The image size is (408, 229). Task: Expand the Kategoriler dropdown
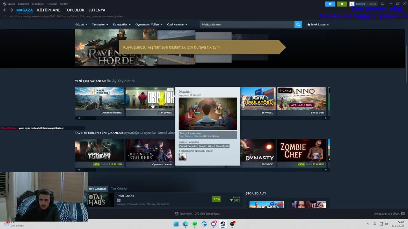pyautogui.click(x=122, y=24)
